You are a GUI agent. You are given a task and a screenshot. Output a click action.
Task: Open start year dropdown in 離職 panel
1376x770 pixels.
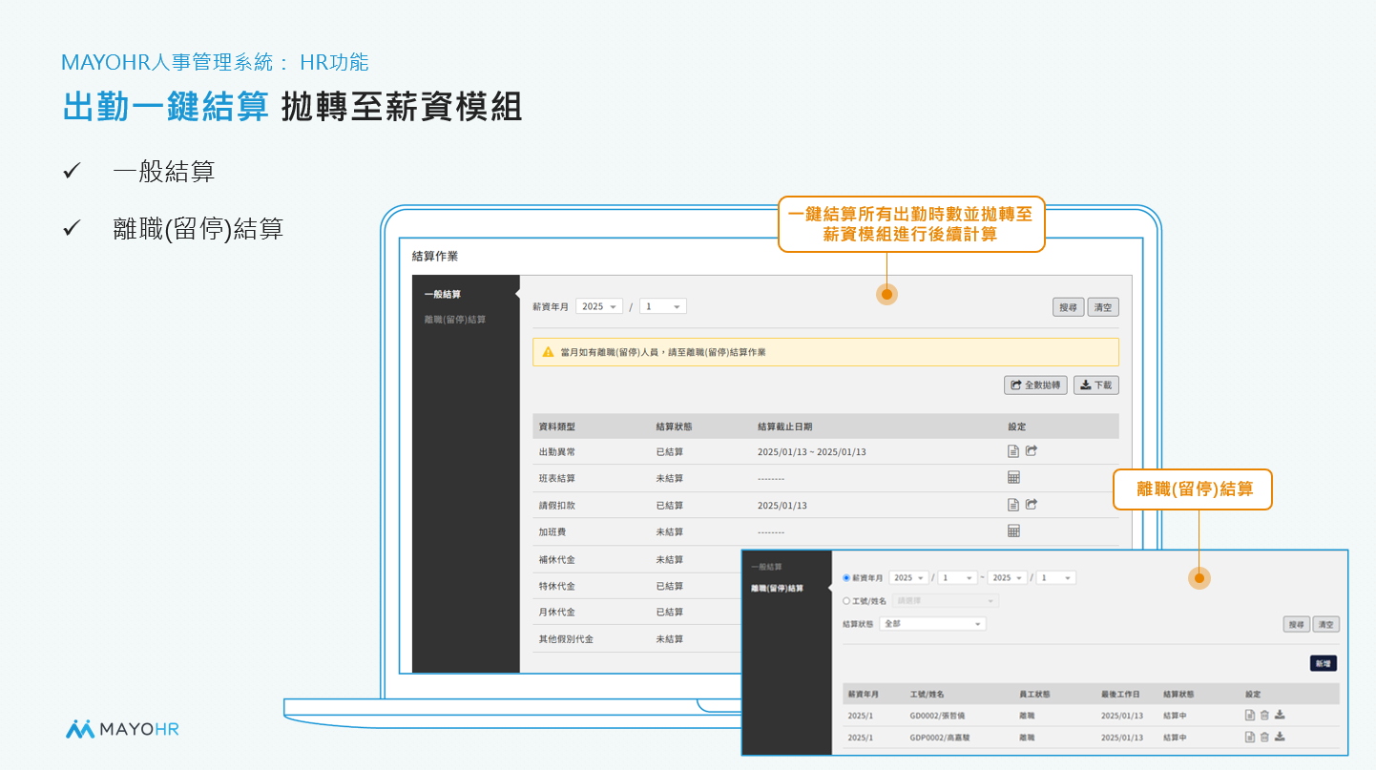[x=908, y=578]
